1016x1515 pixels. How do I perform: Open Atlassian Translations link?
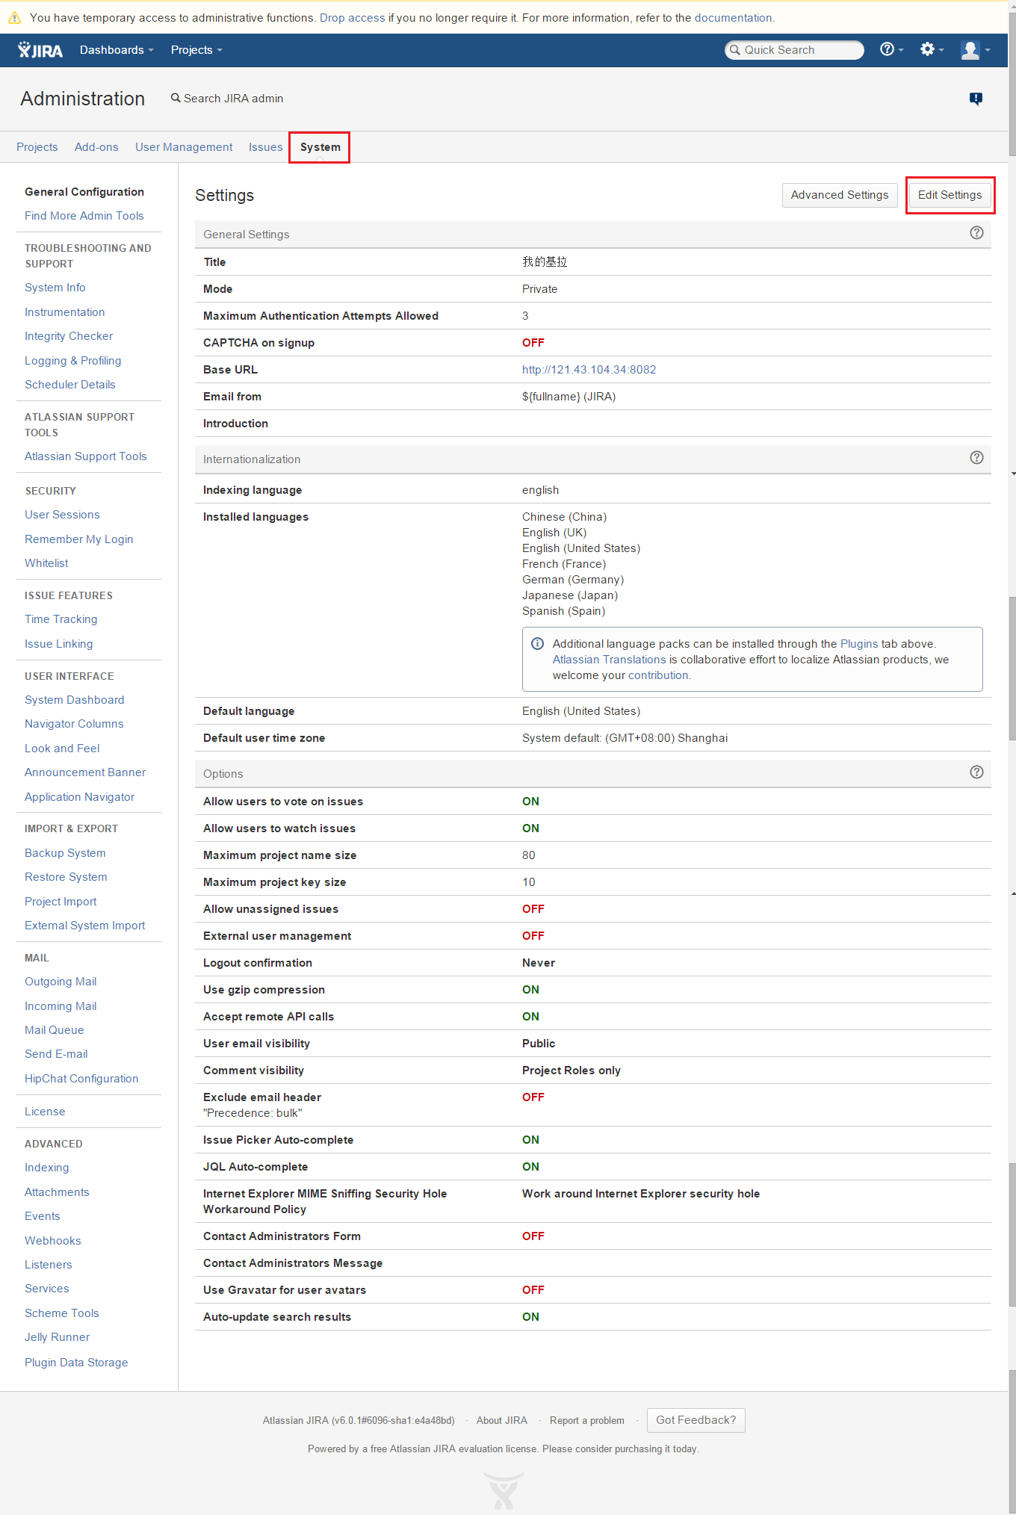pyautogui.click(x=609, y=660)
